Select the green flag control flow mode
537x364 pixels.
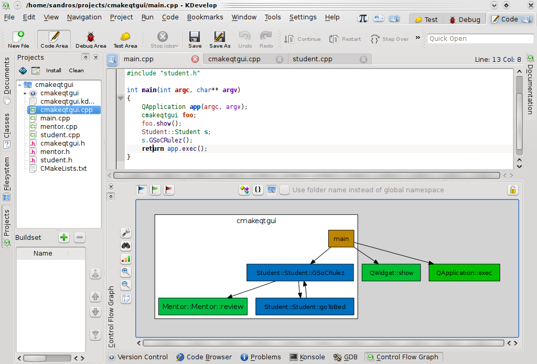pos(155,190)
